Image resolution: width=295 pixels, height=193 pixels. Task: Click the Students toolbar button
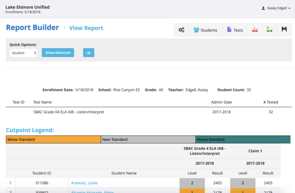point(205,30)
